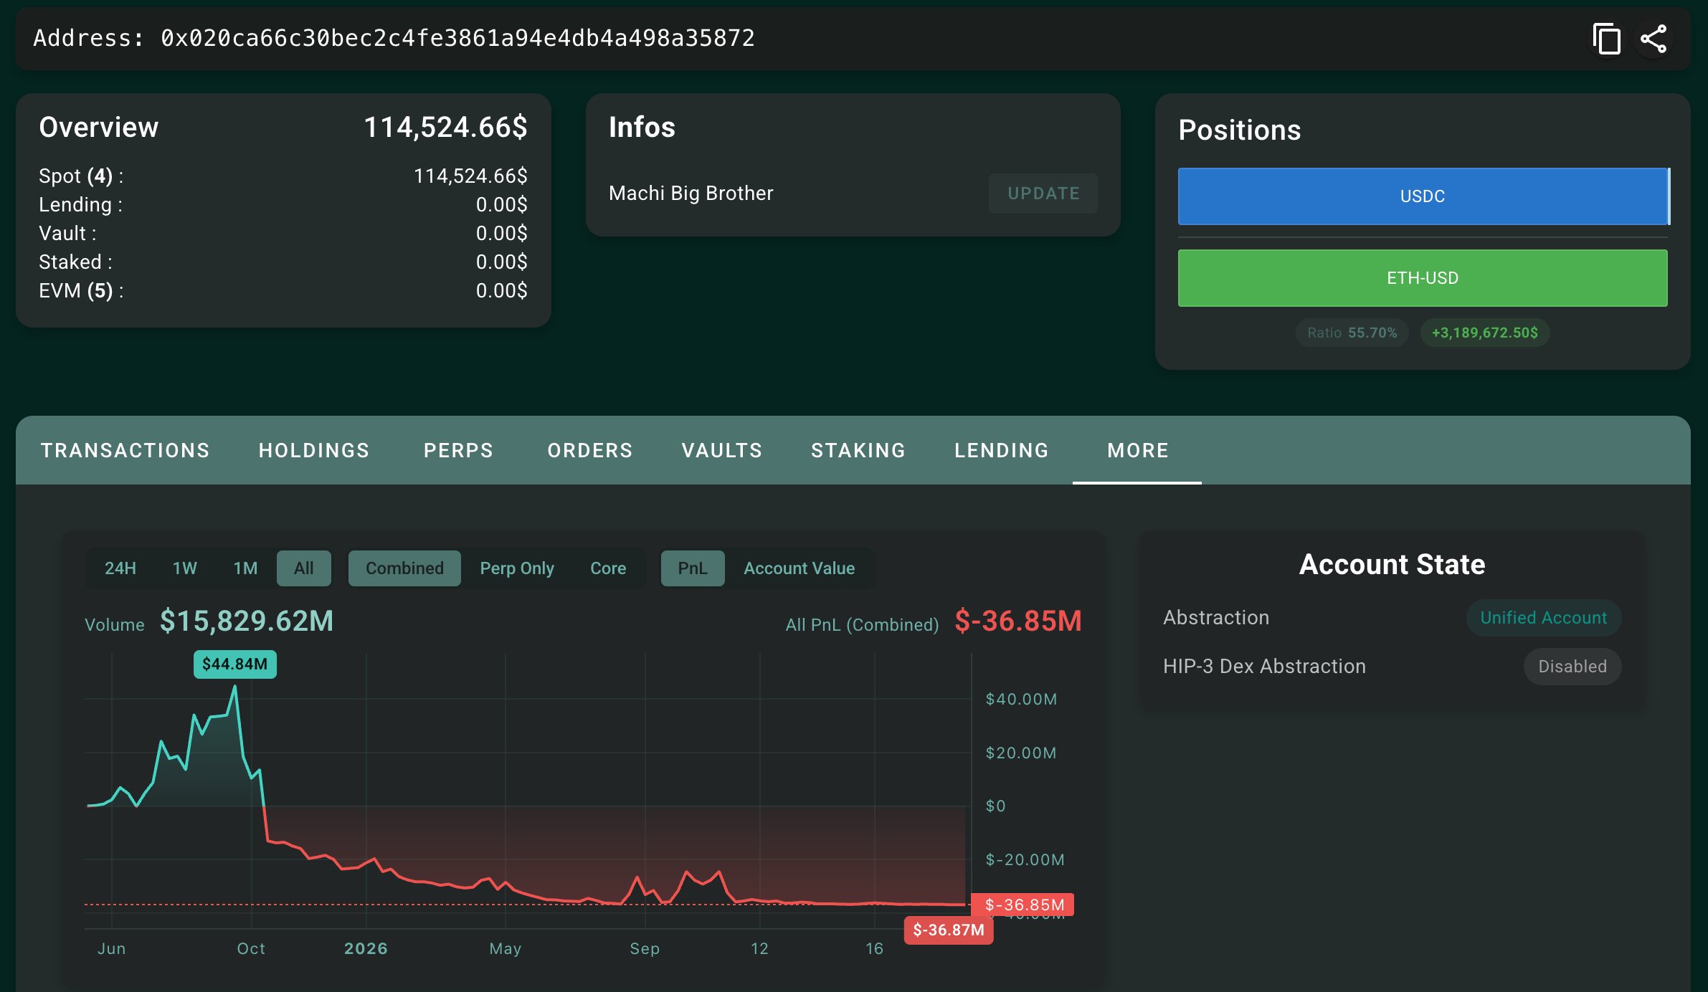Click the wallet address text
This screenshot has width=1708, height=992.
pyautogui.click(x=457, y=38)
